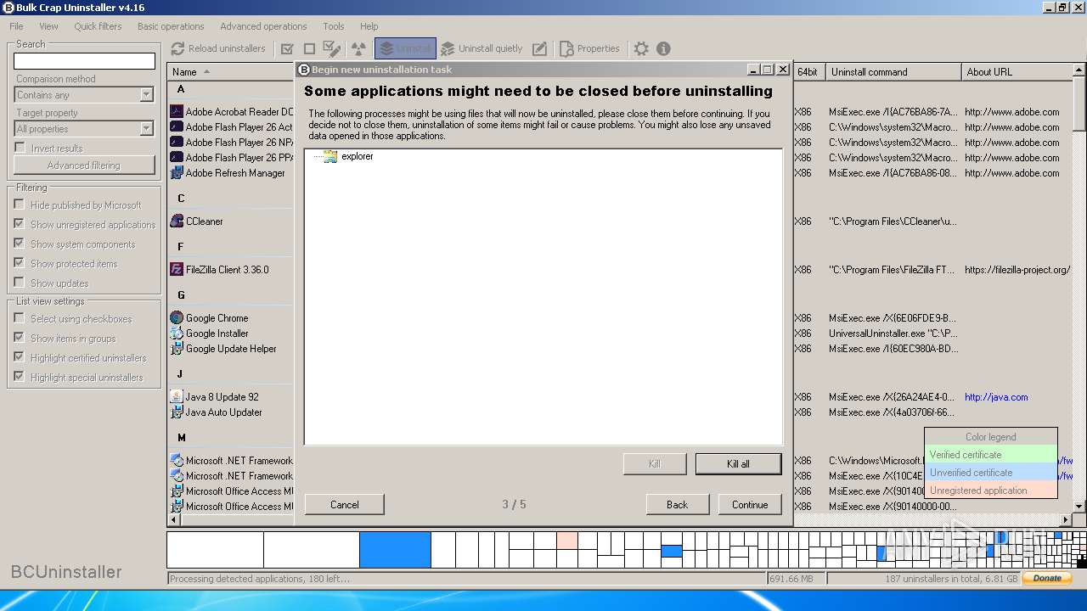The height and width of the screenshot is (611, 1087).
Task: Click the Java Auto Updater icon
Action: [x=177, y=412]
